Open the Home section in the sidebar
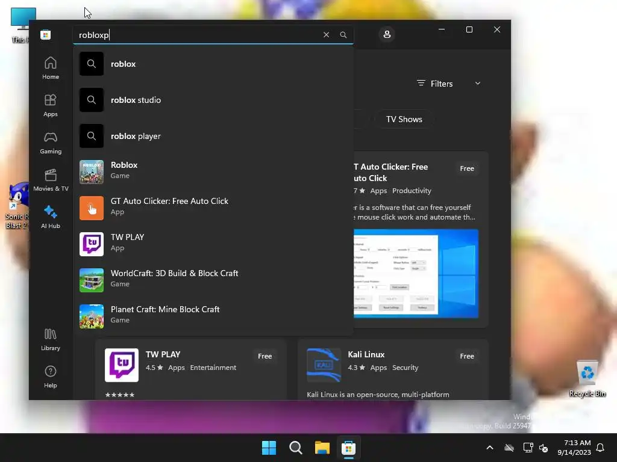The height and width of the screenshot is (462, 617). pos(51,68)
